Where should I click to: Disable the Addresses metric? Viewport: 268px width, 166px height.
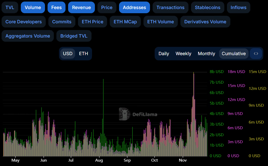pyautogui.click(x=134, y=7)
